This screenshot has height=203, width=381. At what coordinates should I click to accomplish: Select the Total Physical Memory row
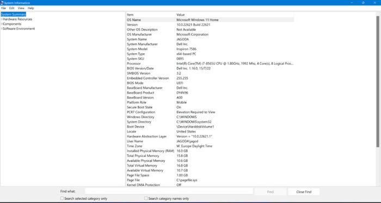[210, 156]
